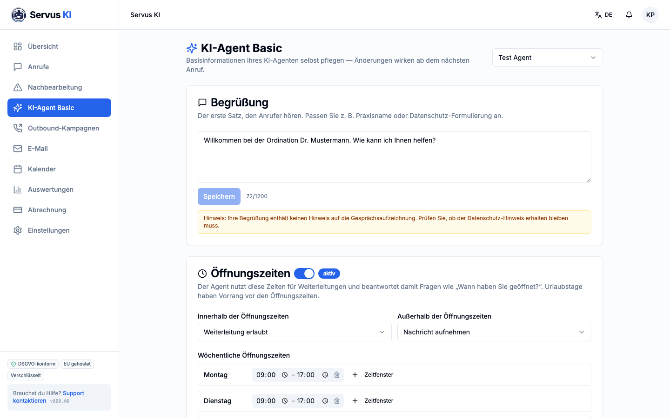The height and width of the screenshot is (418, 670).
Task: Go to Abrechnung
Action: point(59,210)
